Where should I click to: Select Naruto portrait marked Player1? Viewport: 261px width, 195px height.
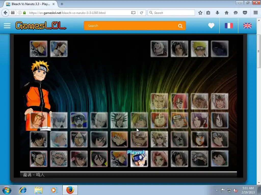pyautogui.click(x=139, y=159)
